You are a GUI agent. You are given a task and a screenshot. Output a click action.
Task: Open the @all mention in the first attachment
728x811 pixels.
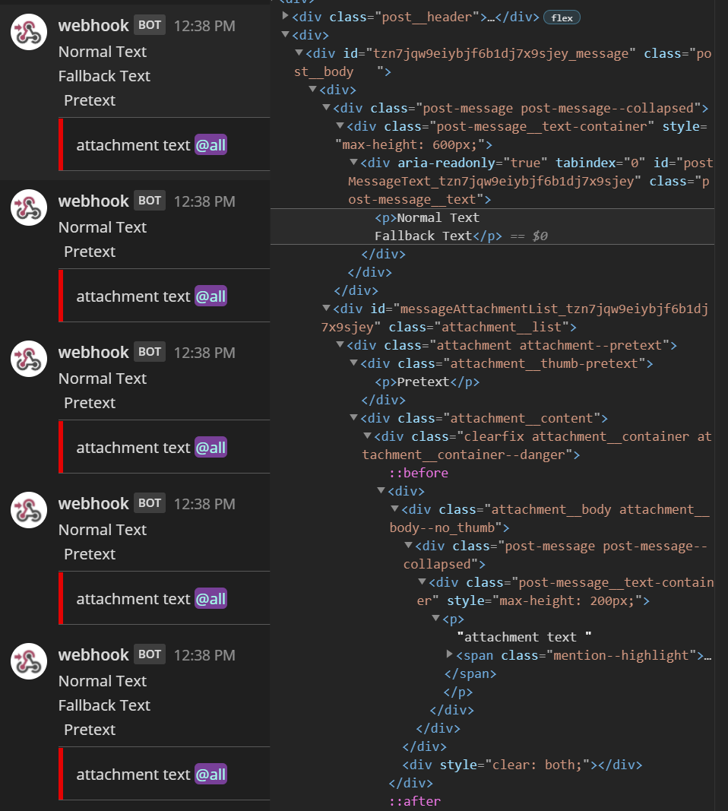tap(210, 144)
